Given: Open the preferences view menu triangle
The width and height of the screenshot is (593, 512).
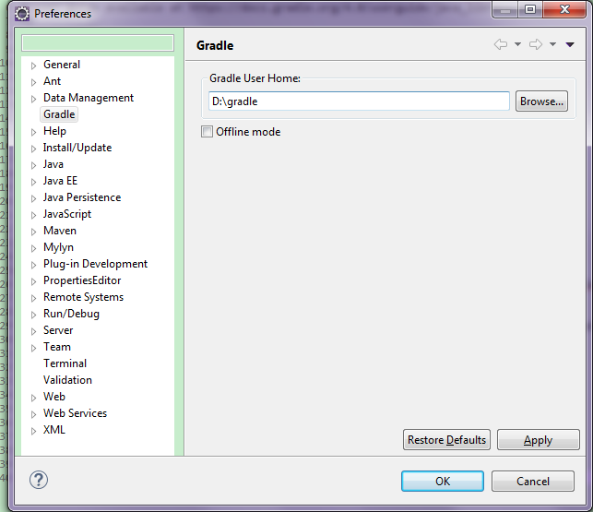Looking at the screenshot, I should click(570, 44).
